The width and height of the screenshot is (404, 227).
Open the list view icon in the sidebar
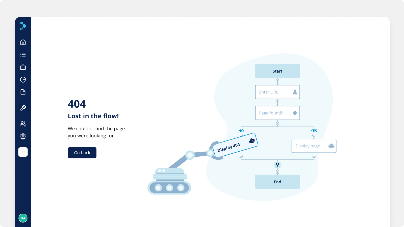coord(23,55)
